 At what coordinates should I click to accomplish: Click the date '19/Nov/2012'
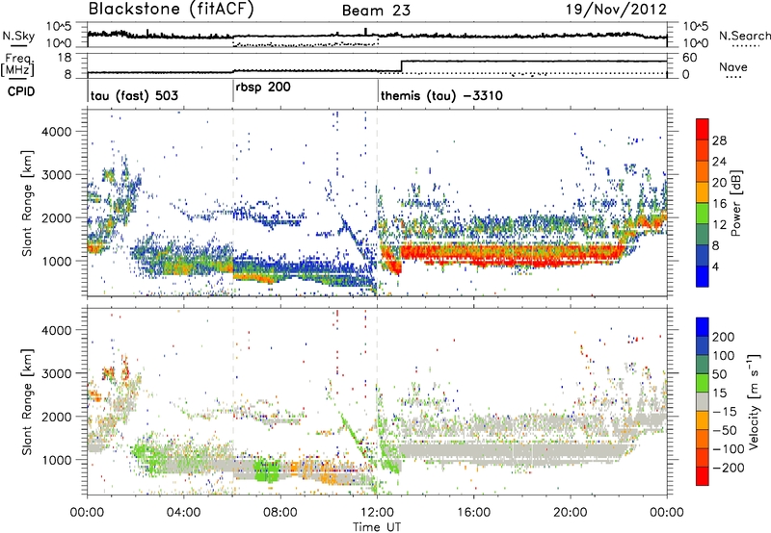(616, 10)
